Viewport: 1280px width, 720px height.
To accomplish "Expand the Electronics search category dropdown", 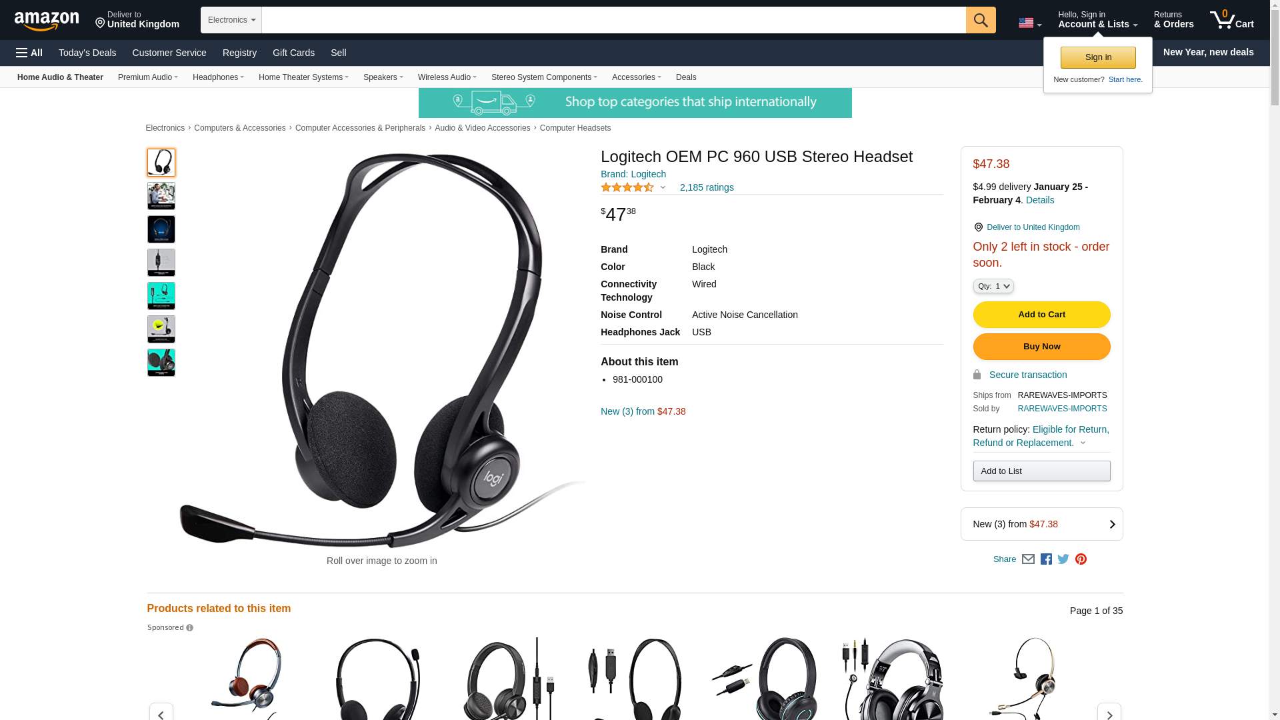I will tap(231, 20).
